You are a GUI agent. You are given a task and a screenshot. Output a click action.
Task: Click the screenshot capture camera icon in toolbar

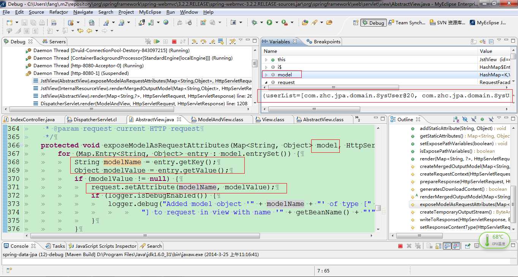click(233, 22)
